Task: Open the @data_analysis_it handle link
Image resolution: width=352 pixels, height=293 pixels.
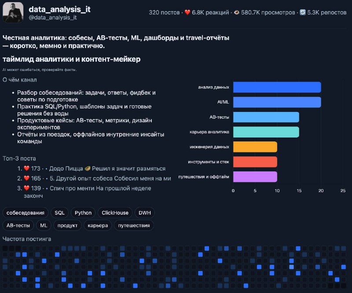Action: (x=53, y=18)
